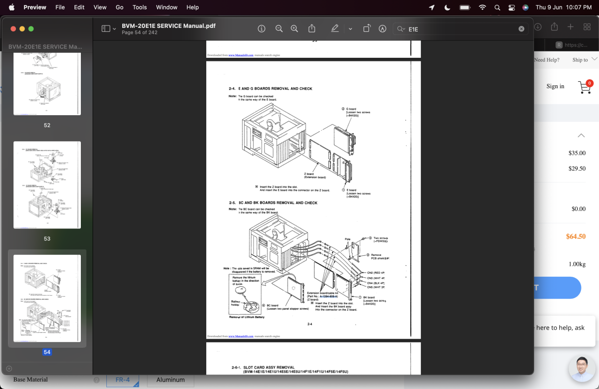Viewport: 599px width, 389px height.
Task: Open the Preview application menu
Action: pyautogui.click(x=35, y=7)
